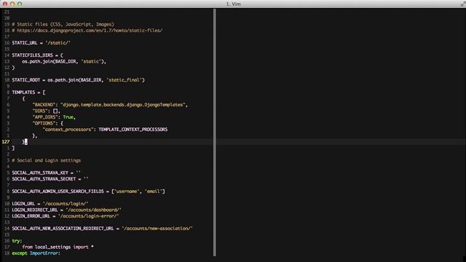Click SOCIAL_AUTH_ADMIN_USER_SEARCH_FIELDS variable
This screenshot has height=262, width=466.
(x=58, y=191)
